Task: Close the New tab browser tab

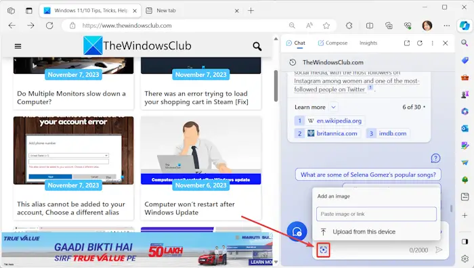Action: [x=237, y=11]
